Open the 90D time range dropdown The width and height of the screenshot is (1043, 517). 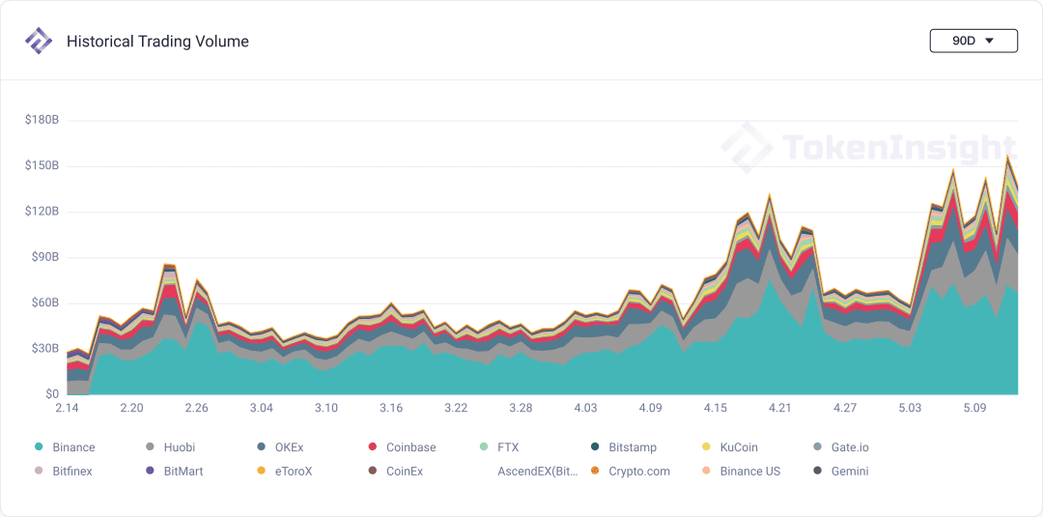[x=973, y=41]
